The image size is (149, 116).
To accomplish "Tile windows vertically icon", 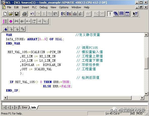I will 127,14.
